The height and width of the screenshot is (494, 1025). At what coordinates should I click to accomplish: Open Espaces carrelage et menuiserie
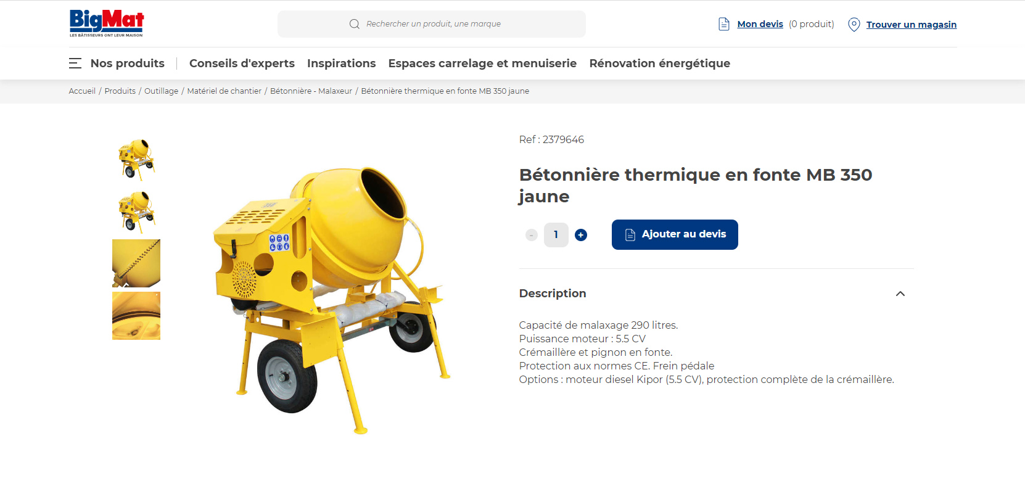click(x=482, y=64)
